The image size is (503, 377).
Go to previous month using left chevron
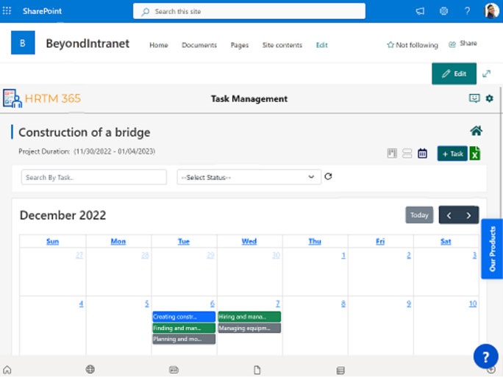[x=449, y=215]
